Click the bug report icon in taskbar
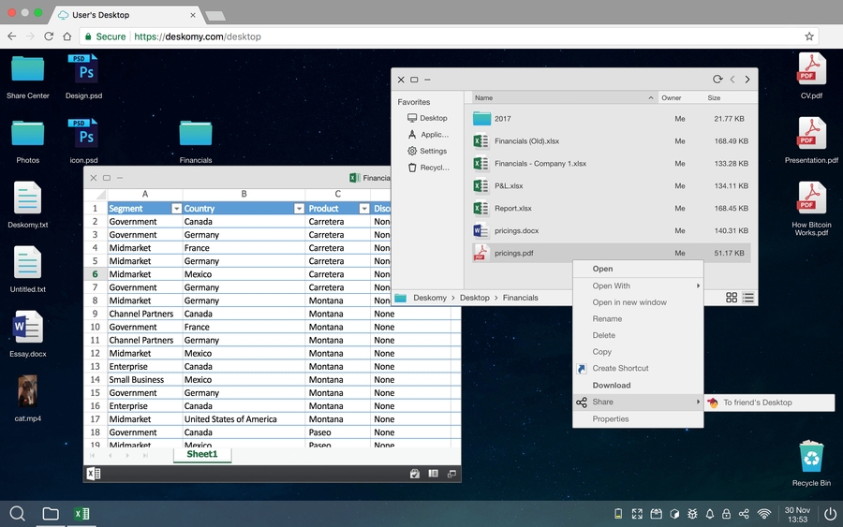Image resolution: width=843 pixels, height=527 pixels. coord(692,514)
